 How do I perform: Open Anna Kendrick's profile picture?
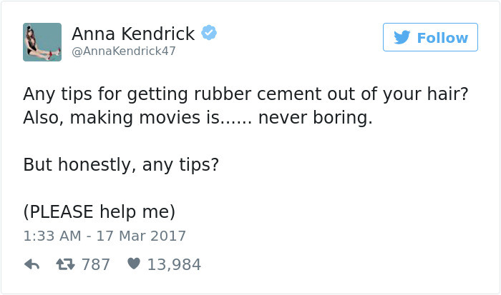pyautogui.click(x=42, y=42)
